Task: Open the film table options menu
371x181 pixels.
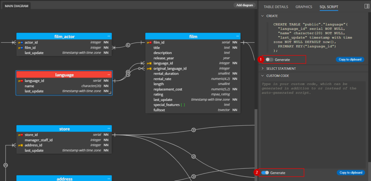Action: pos(238,36)
